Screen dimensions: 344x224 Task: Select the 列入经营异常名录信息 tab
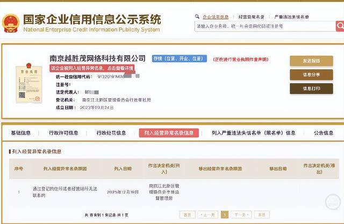pos(168,133)
